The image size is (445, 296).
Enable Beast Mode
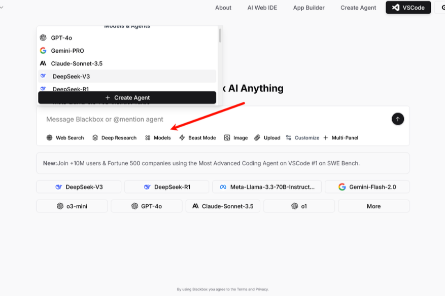pos(197,138)
